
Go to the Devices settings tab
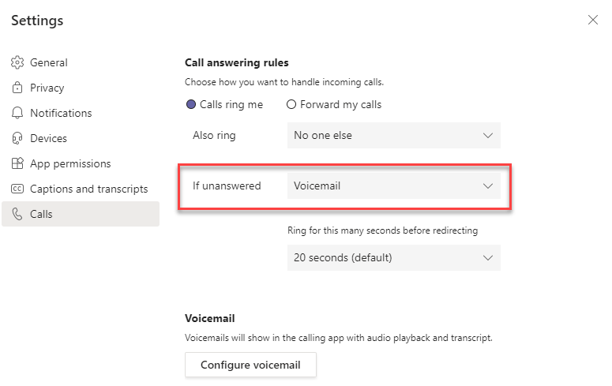pos(48,139)
